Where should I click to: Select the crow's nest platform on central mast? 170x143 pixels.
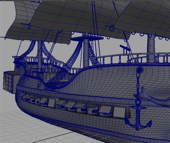coord(87,38)
